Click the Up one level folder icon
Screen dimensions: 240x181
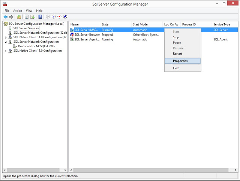tap(19, 17)
